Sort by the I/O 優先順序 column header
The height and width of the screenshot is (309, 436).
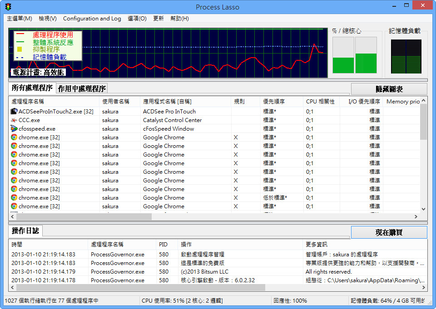pyautogui.click(x=361, y=102)
